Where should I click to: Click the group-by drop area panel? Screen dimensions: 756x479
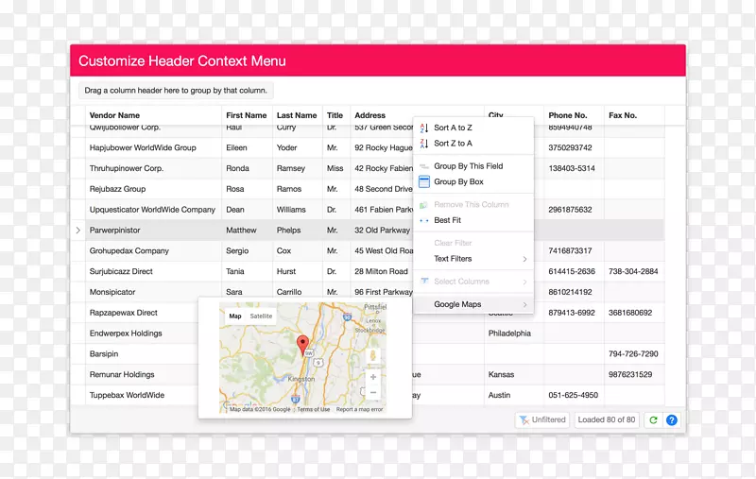(x=176, y=91)
